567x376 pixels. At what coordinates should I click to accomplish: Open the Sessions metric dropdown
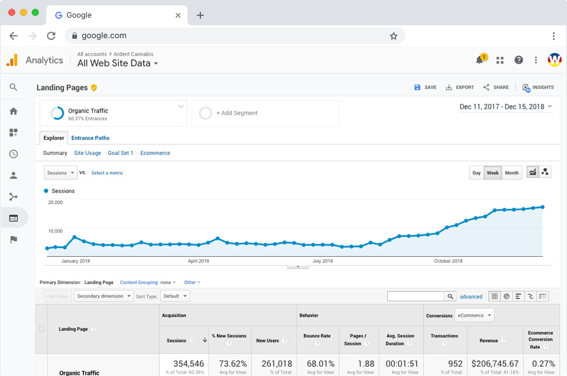61,173
